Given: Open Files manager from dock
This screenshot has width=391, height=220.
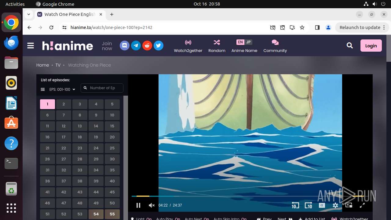Looking at the screenshot, I should point(11,63).
